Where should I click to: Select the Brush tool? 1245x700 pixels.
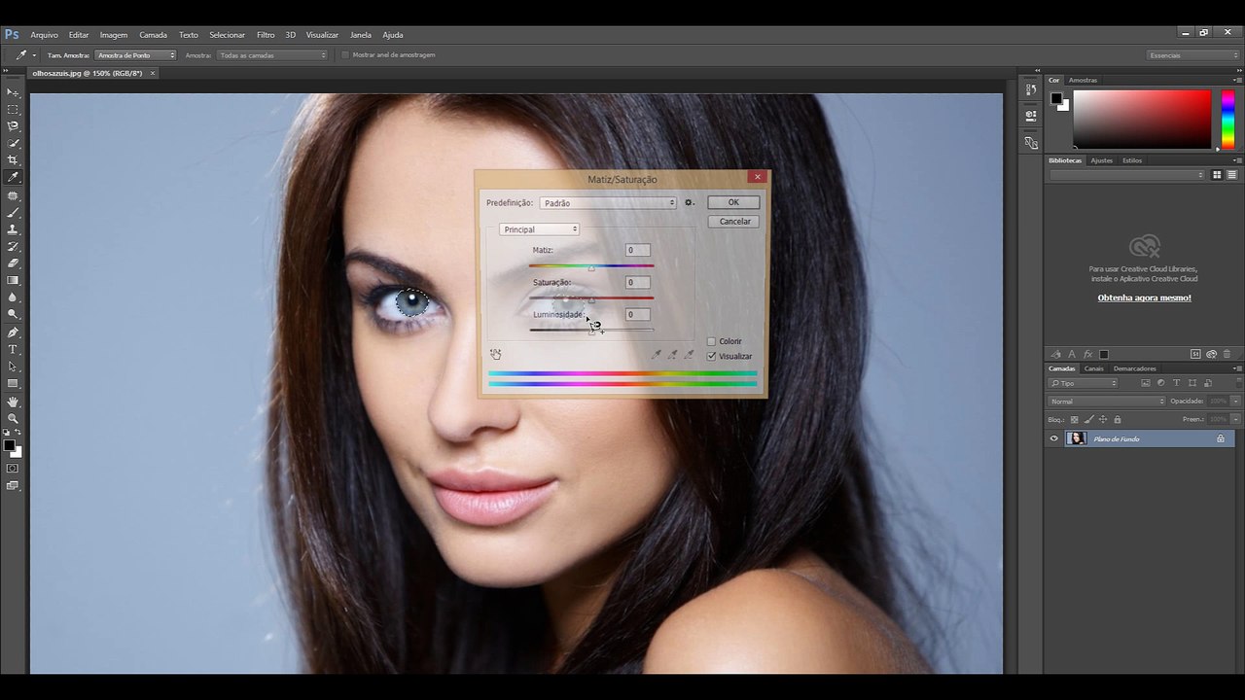coord(13,212)
